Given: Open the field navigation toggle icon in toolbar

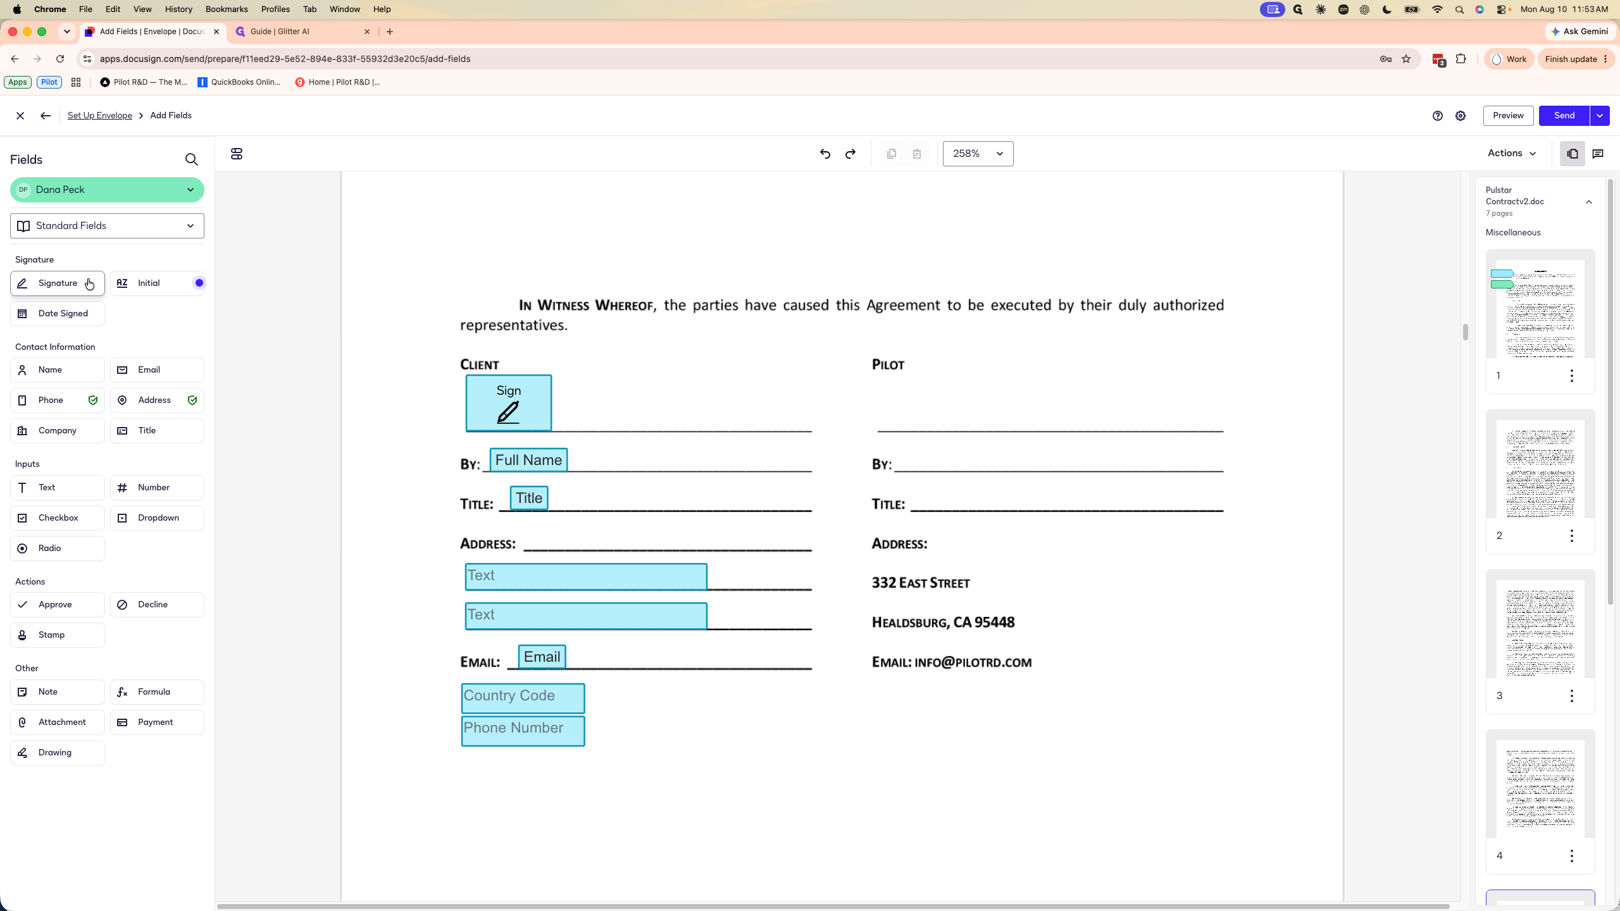Looking at the screenshot, I should click(x=237, y=154).
